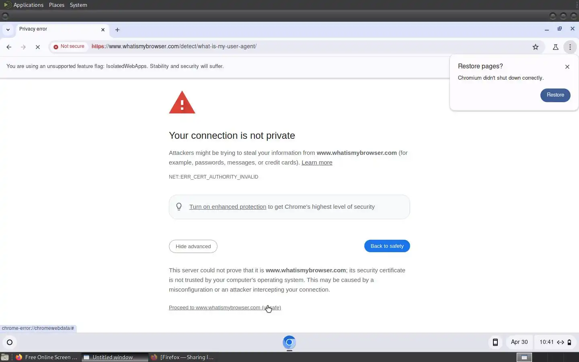The height and width of the screenshot is (362, 579).
Task: Open the System menu
Action: point(78,5)
